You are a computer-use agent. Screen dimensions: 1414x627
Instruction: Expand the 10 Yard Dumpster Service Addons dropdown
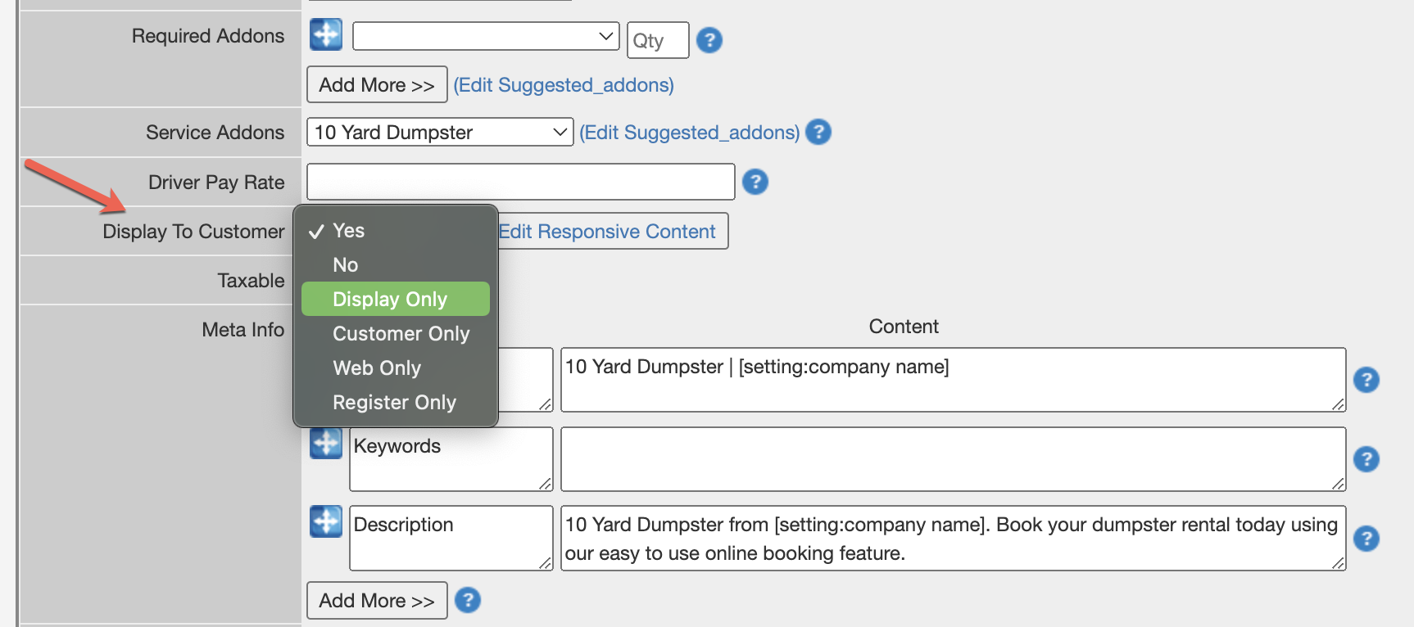(x=440, y=132)
